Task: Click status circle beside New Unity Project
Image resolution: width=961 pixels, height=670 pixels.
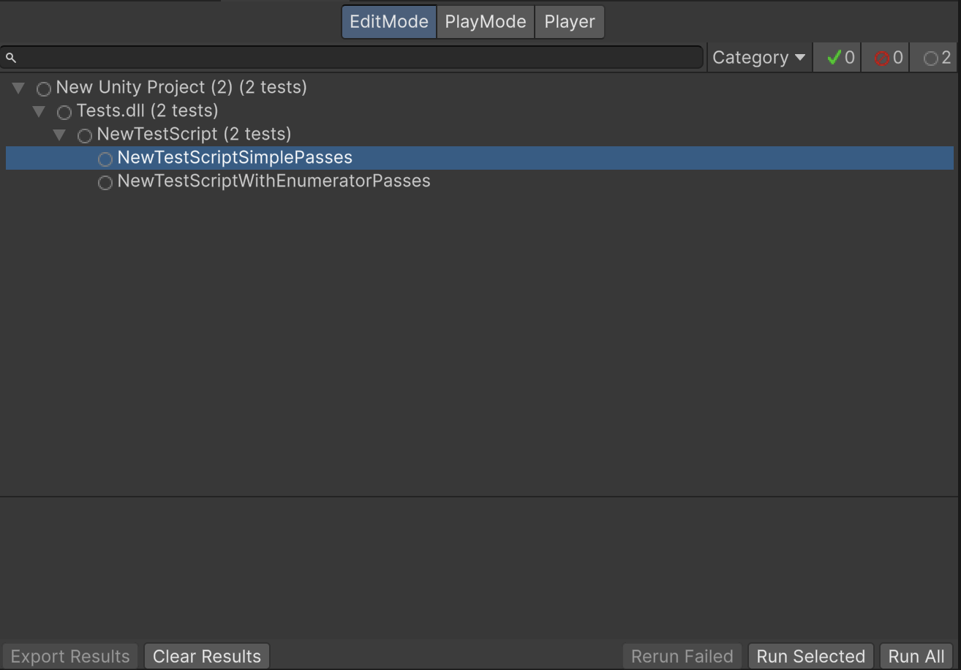Action: (x=44, y=88)
